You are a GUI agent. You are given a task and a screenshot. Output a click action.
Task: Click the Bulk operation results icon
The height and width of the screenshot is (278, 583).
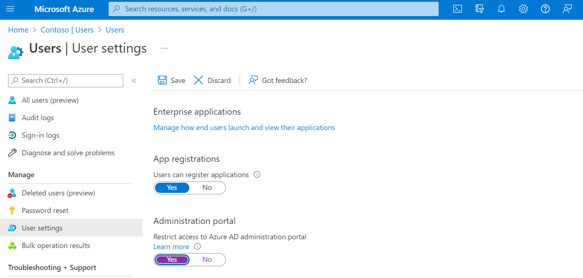click(x=12, y=245)
